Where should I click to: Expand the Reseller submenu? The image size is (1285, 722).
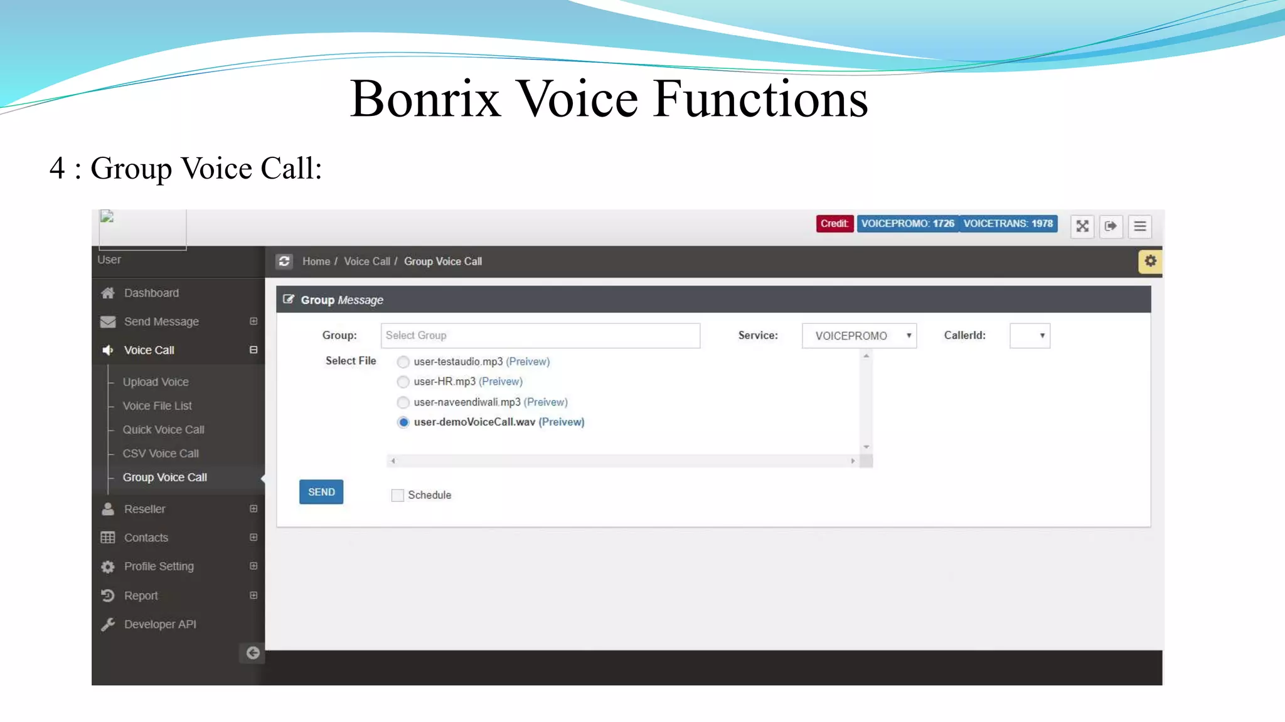(253, 509)
